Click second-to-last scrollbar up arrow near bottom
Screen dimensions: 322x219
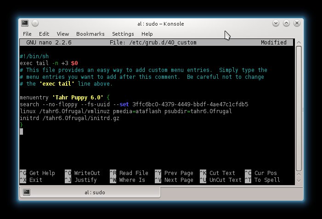(299, 175)
